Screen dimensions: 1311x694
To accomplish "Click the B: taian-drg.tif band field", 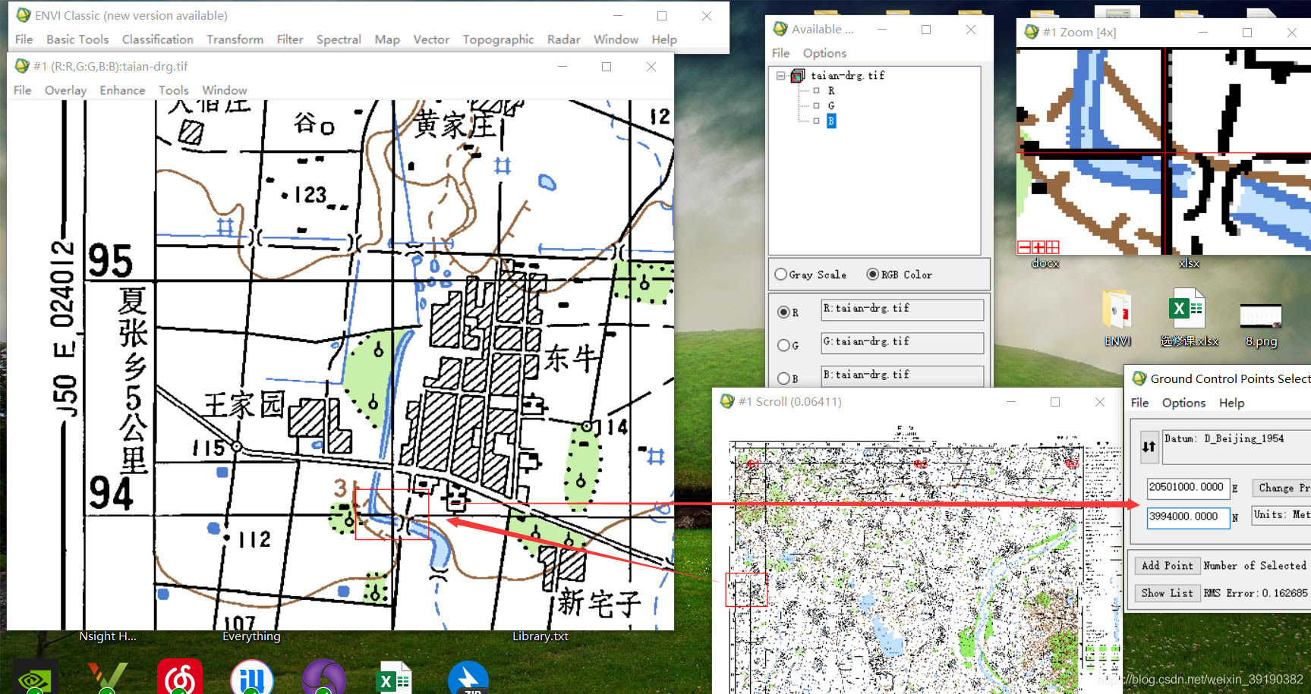I will pyautogui.click(x=903, y=376).
